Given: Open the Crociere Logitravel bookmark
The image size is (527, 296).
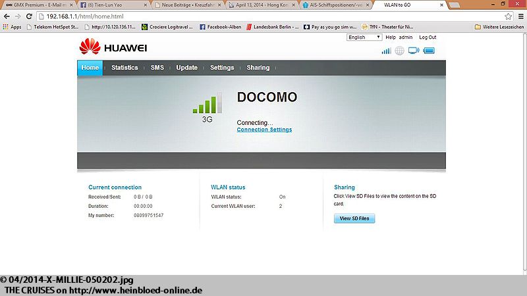Looking at the screenshot, I should (x=167, y=27).
